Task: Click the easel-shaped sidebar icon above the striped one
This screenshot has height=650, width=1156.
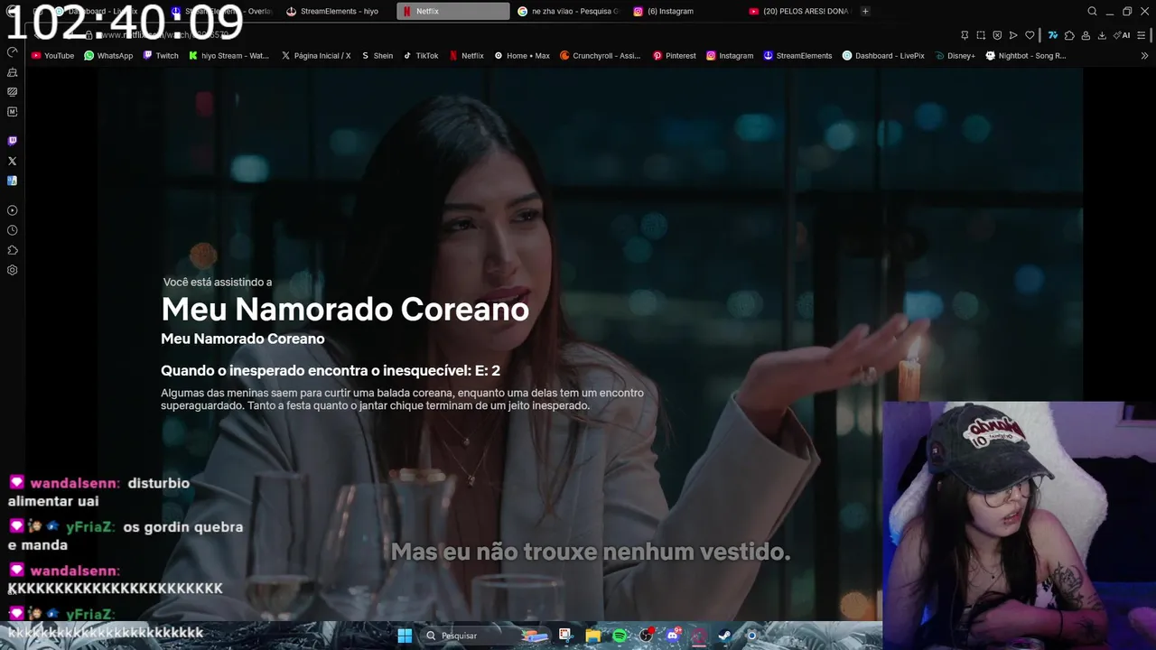Action: (x=12, y=72)
